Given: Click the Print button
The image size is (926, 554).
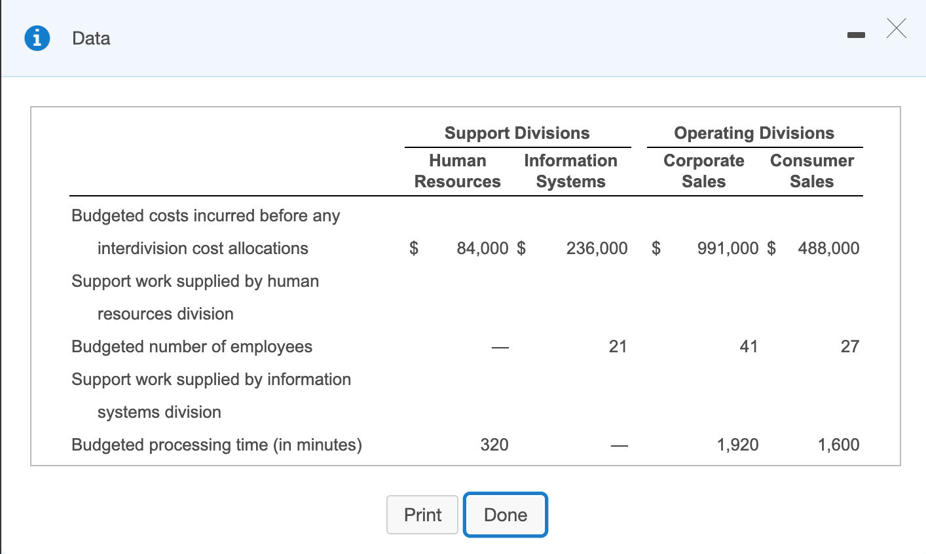Looking at the screenshot, I should click(422, 515).
